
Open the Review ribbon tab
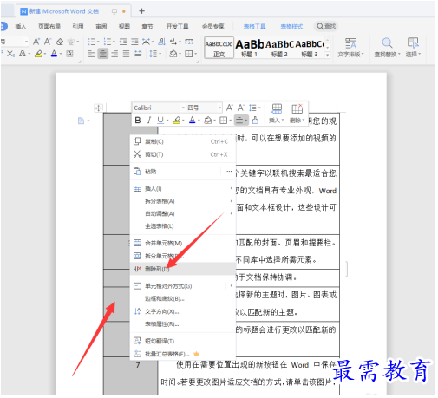[101, 27]
